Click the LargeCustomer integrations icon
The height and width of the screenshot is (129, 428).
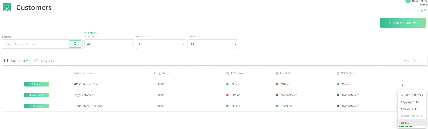click(161, 95)
